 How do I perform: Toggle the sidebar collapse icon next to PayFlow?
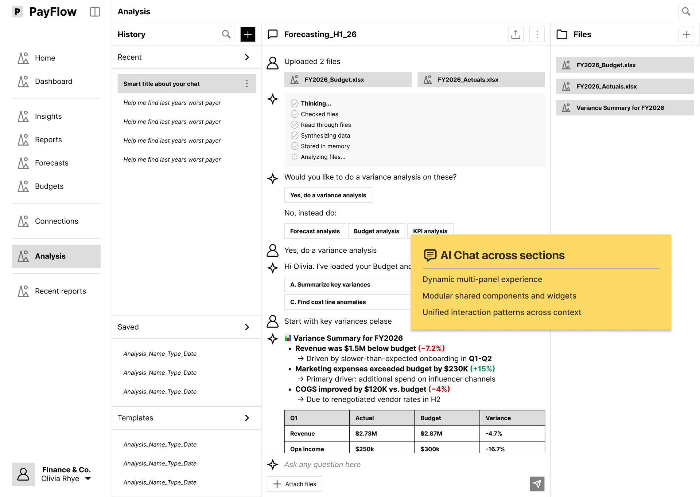point(95,12)
